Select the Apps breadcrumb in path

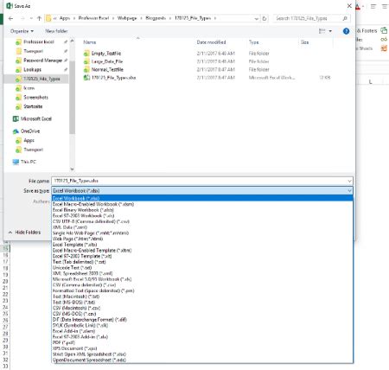(65, 18)
